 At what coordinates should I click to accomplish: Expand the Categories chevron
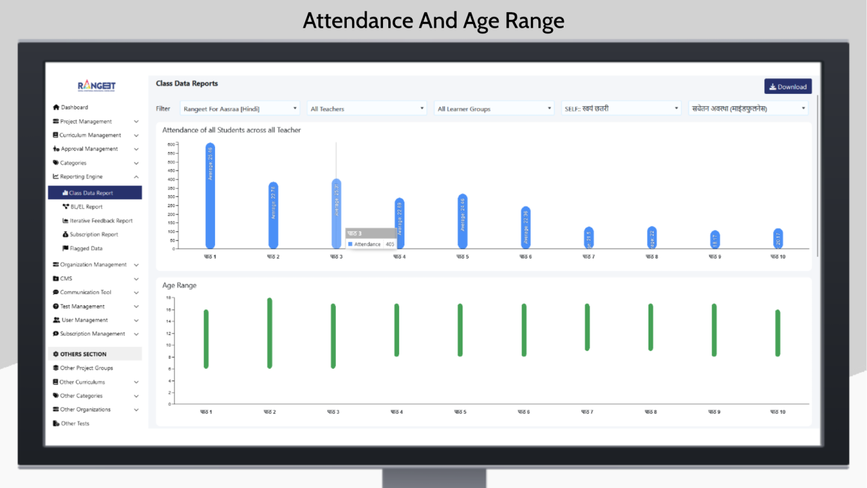(x=136, y=163)
